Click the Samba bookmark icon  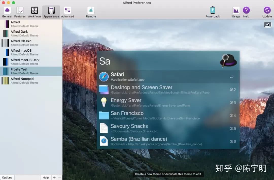(x=104, y=141)
